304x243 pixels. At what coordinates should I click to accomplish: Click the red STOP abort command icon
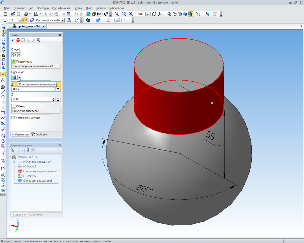point(18,40)
